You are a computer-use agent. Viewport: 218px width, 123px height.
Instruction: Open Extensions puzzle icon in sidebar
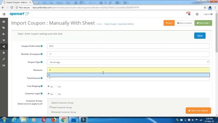4,34
